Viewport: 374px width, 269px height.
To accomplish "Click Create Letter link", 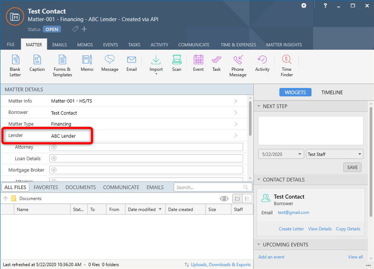I will (291, 229).
